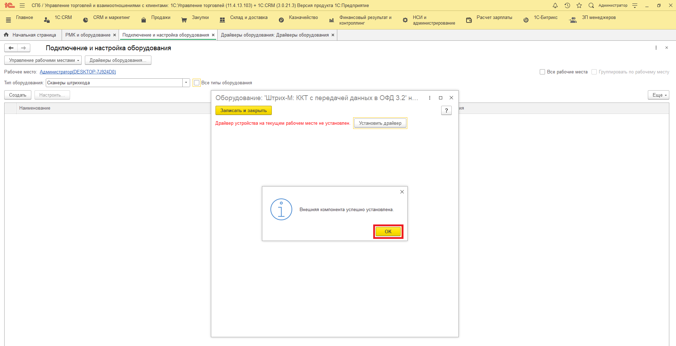Click the back navigation arrow
676x346 pixels.
[x=11, y=48]
